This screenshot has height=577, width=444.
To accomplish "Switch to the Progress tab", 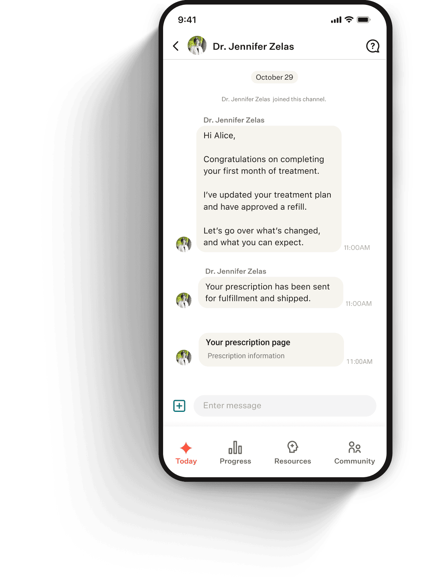I will pos(235,453).
